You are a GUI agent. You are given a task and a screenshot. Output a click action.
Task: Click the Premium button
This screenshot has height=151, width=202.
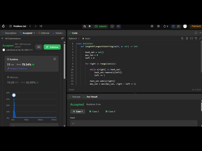(x=196, y=26)
